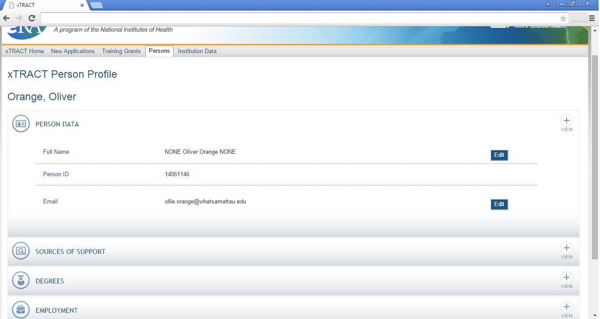Expand the Person Data View plus button

pos(567,120)
